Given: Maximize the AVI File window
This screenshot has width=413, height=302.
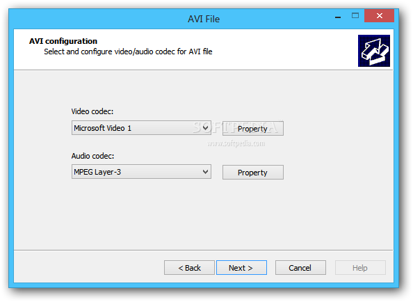Looking at the screenshot, I should point(355,16).
